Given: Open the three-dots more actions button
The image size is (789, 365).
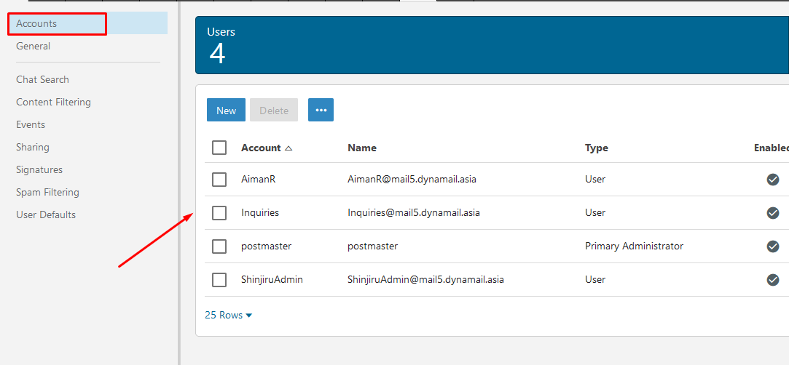Looking at the screenshot, I should [x=321, y=110].
